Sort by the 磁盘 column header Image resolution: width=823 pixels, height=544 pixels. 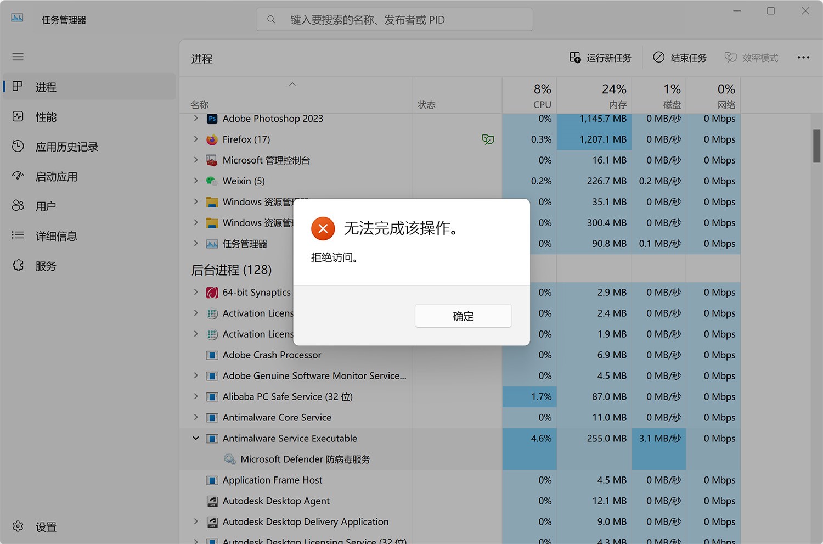pyautogui.click(x=659, y=96)
